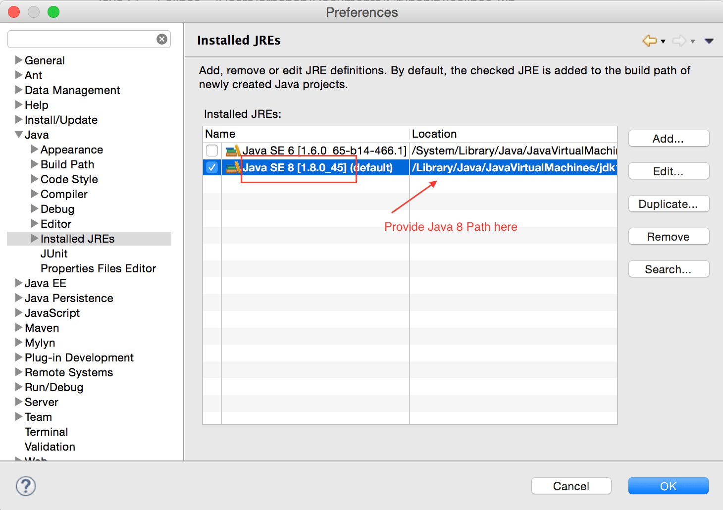Click the Java SE 8 library icon
723x510 pixels.
(x=232, y=167)
